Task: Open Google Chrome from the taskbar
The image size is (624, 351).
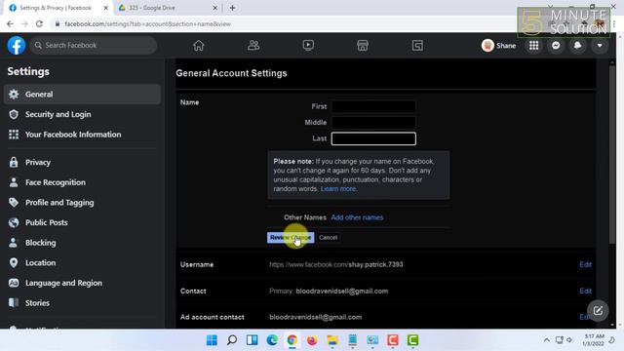Action: click(x=292, y=340)
